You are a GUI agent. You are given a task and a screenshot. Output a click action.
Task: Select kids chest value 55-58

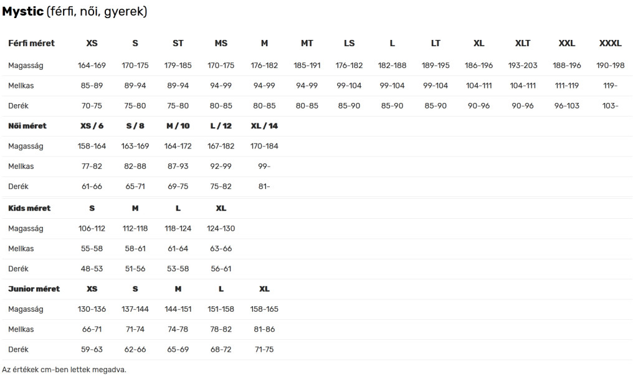pos(92,249)
